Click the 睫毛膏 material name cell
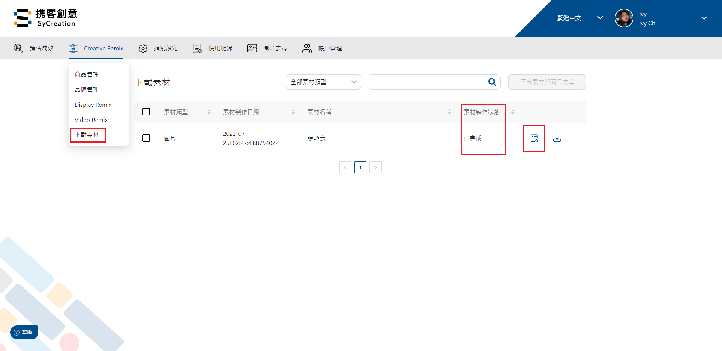 [x=316, y=138]
